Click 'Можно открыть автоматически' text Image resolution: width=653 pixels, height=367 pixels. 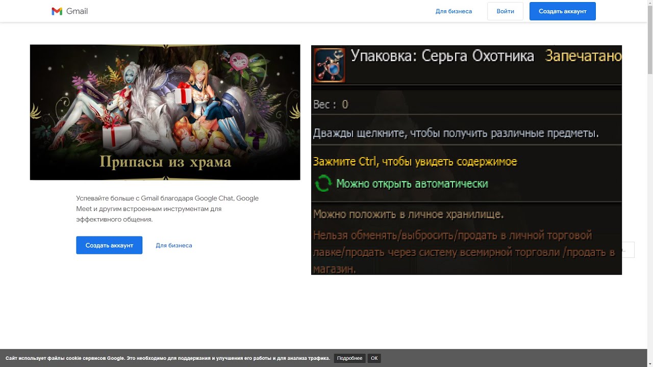click(x=412, y=183)
